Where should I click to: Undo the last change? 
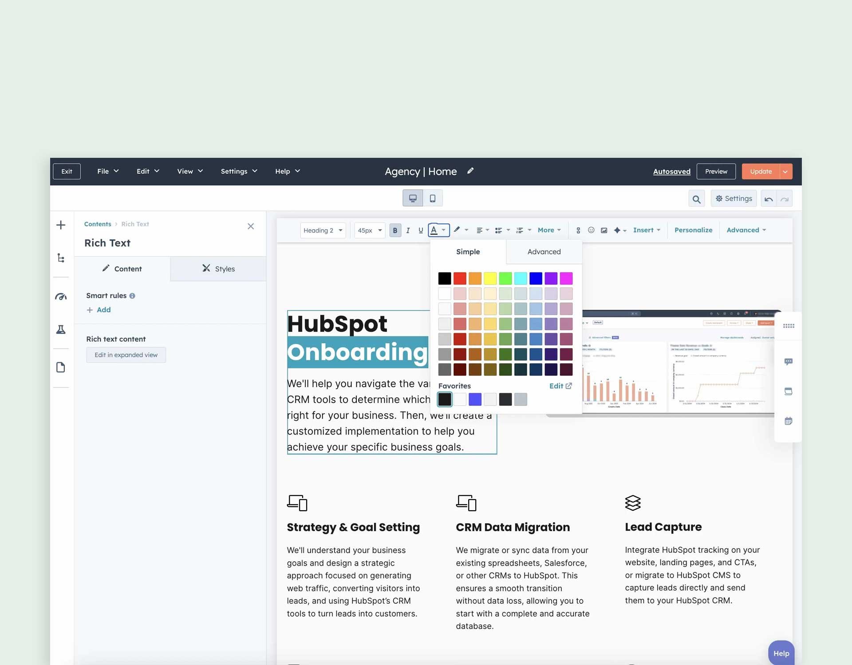pos(769,199)
